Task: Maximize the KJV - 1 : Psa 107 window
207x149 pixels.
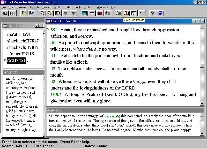Action: pos(198,21)
